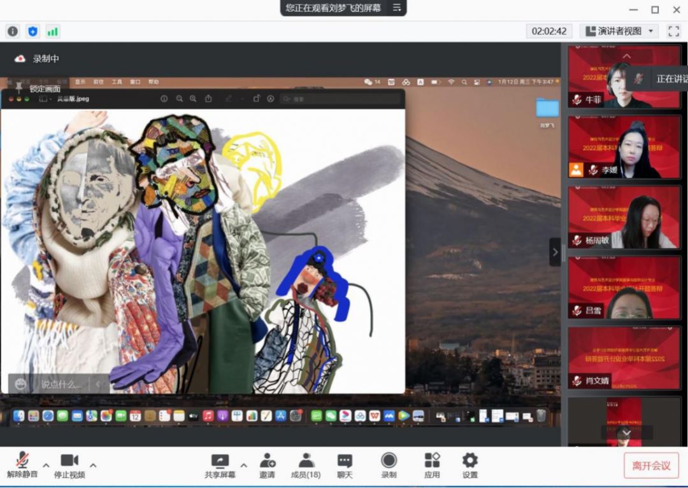Open the screen-share banner menu icon
688x488 pixels.
tap(396, 8)
